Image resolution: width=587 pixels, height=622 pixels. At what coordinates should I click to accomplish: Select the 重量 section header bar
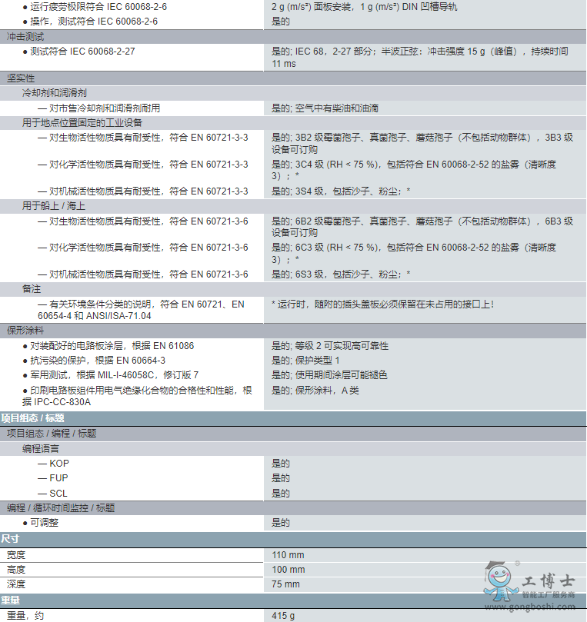pyautogui.click(x=11, y=600)
